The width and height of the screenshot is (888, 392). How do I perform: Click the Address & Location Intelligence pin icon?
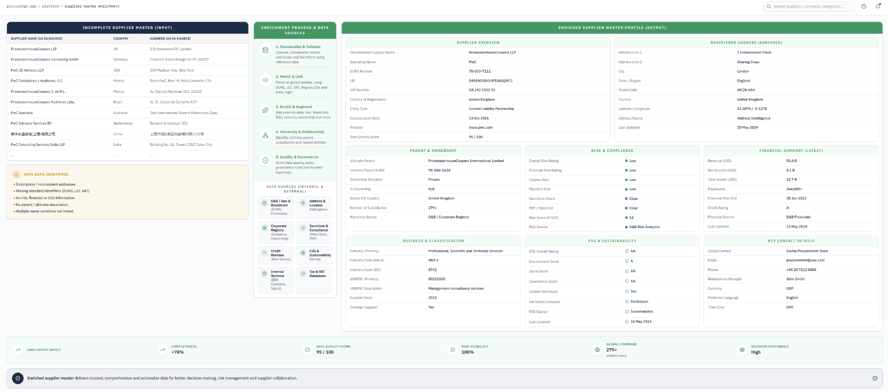tap(303, 203)
